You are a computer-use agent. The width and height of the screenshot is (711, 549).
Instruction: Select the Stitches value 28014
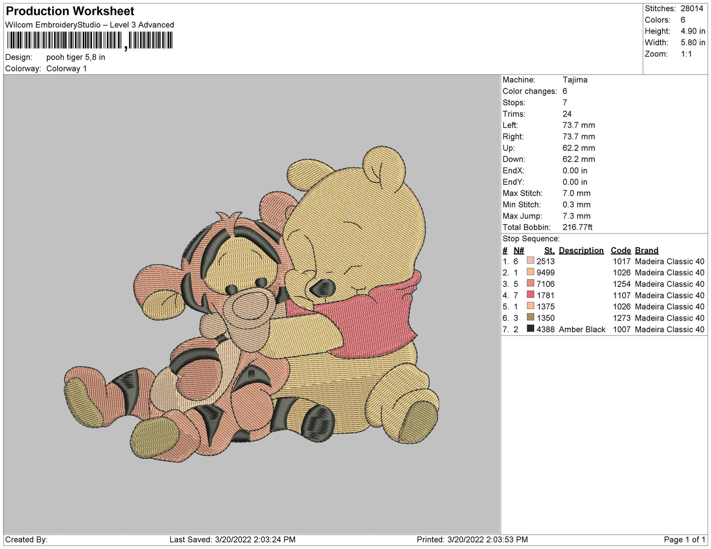(691, 8)
